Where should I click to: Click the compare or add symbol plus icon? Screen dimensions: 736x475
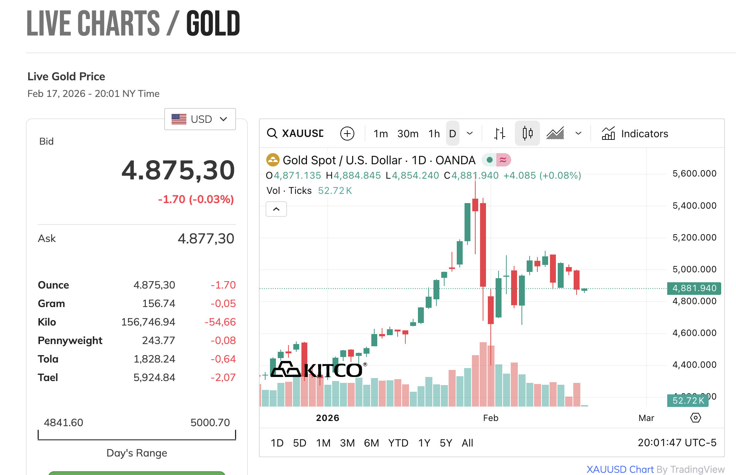coord(347,134)
